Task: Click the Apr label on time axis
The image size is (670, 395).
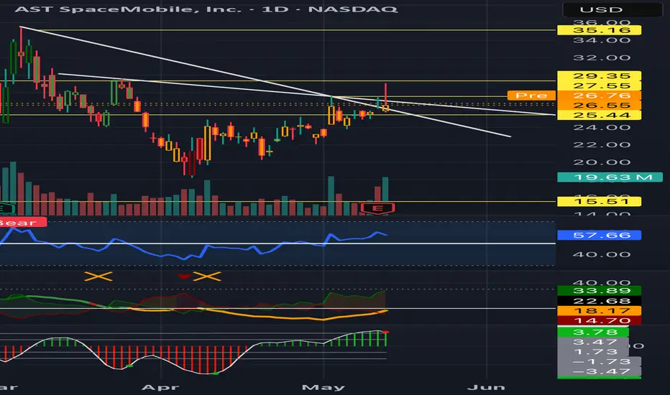Action: pyautogui.click(x=160, y=388)
